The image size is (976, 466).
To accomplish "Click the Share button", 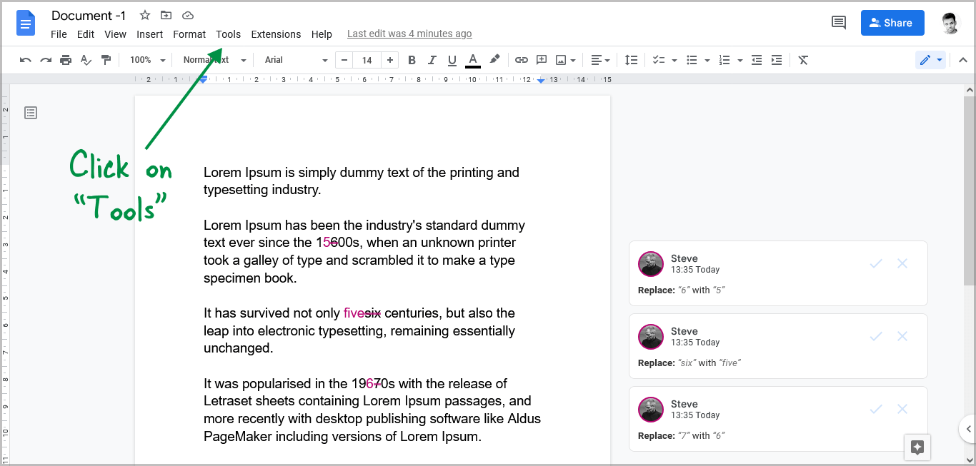I will [892, 22].
